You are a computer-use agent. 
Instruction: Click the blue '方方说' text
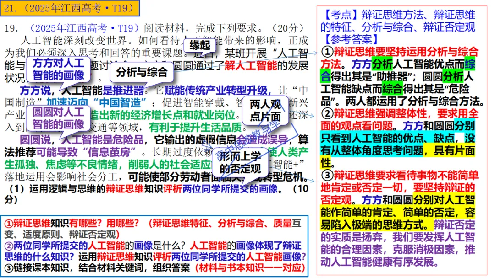click(35, 91)
